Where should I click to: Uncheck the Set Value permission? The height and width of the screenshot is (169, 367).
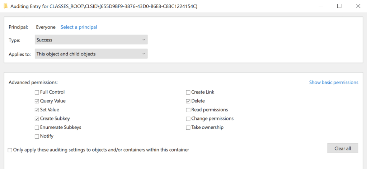point(37,110)
